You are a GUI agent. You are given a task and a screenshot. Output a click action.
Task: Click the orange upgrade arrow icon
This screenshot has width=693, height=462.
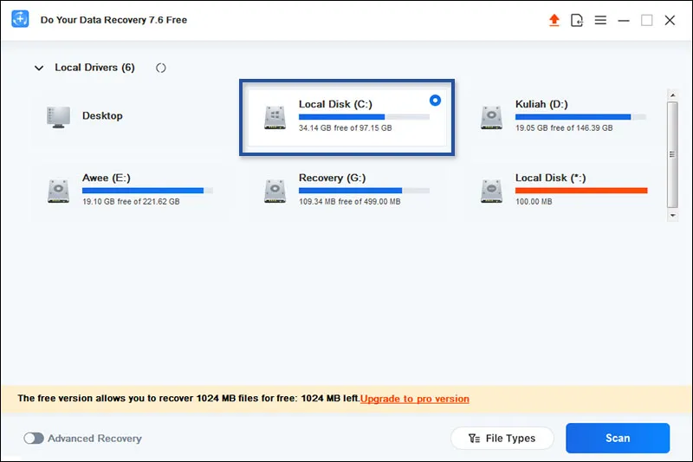pos(554,20)
